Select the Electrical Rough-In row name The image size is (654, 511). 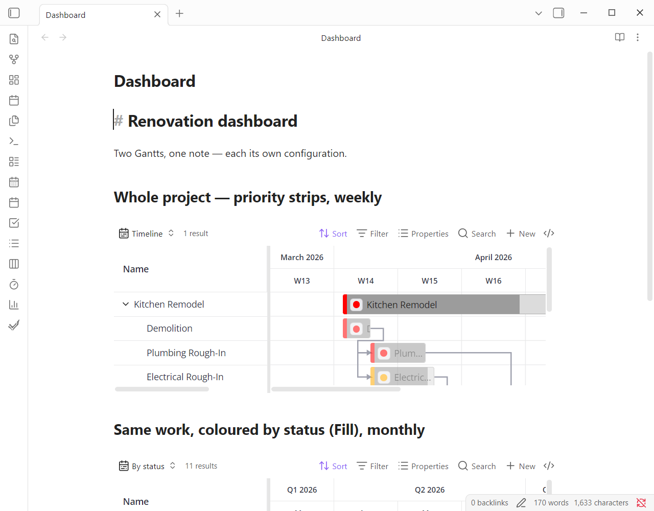(x=185, y=377)
